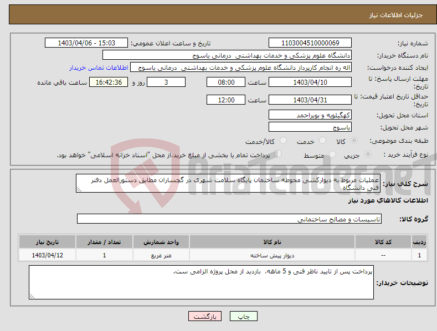Click the buyer organization name field

[x=227, y=55]
